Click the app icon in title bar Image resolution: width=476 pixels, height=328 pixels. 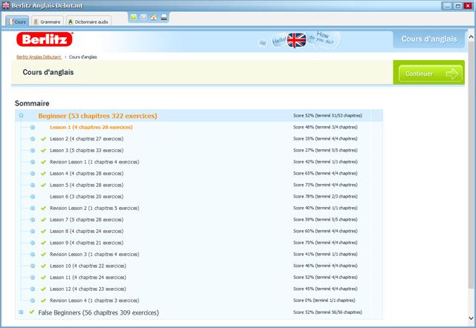coord(6,5)
